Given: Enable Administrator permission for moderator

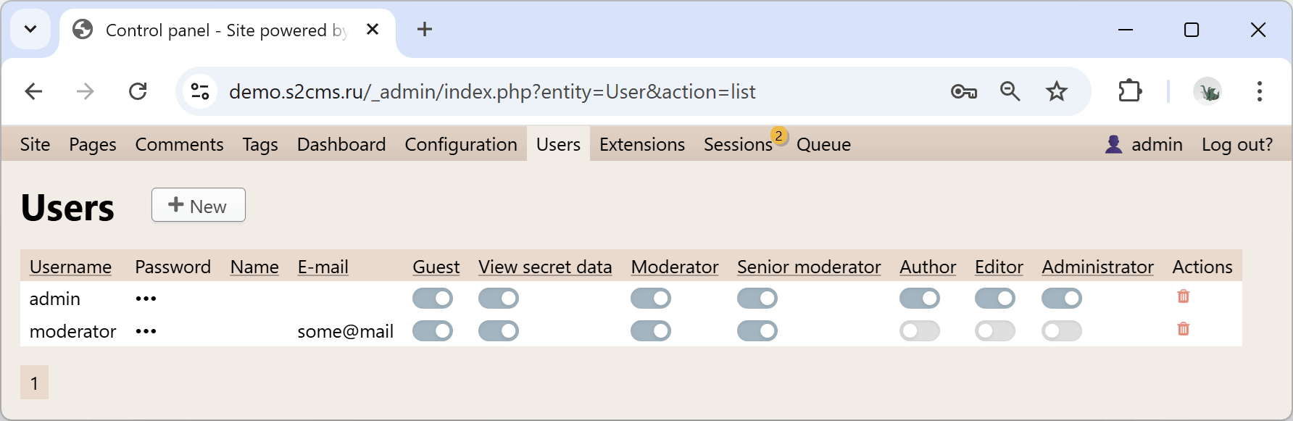Looking at the screenshot, I should pyautogui.click(x=1062, y=331).
